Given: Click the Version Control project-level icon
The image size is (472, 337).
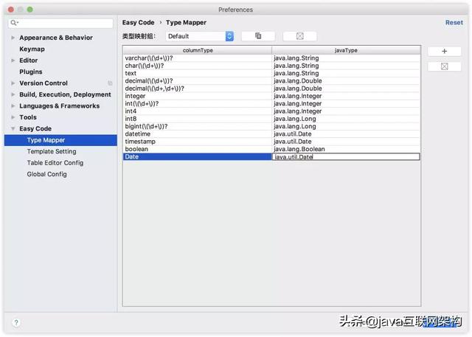Looking at the screenshot, I should point(110,83).
